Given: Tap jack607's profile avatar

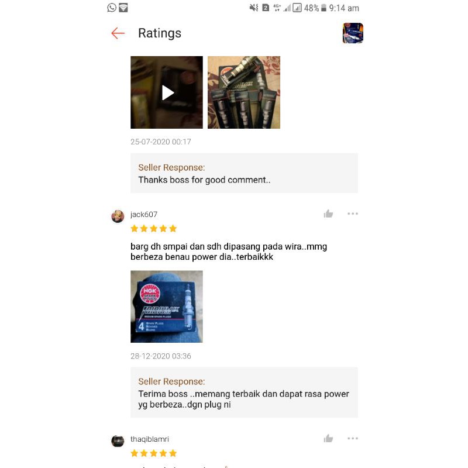Looking at the screenshot, I should tap(118, 216).
